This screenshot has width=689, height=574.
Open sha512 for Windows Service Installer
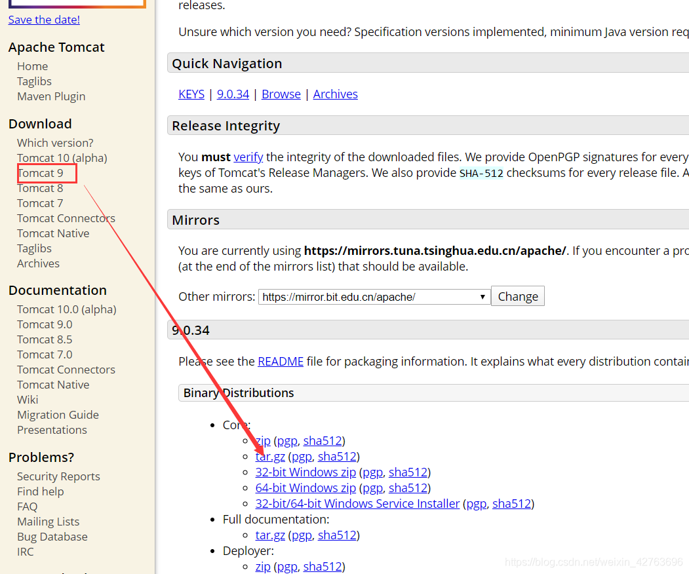tap(511, 504)
